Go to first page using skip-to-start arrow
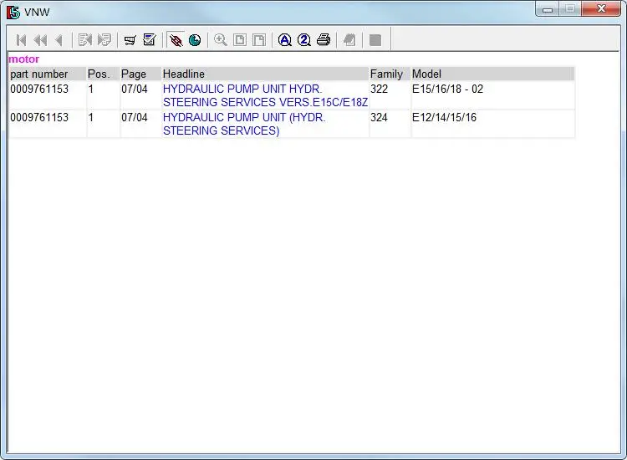 click(21, 40)
